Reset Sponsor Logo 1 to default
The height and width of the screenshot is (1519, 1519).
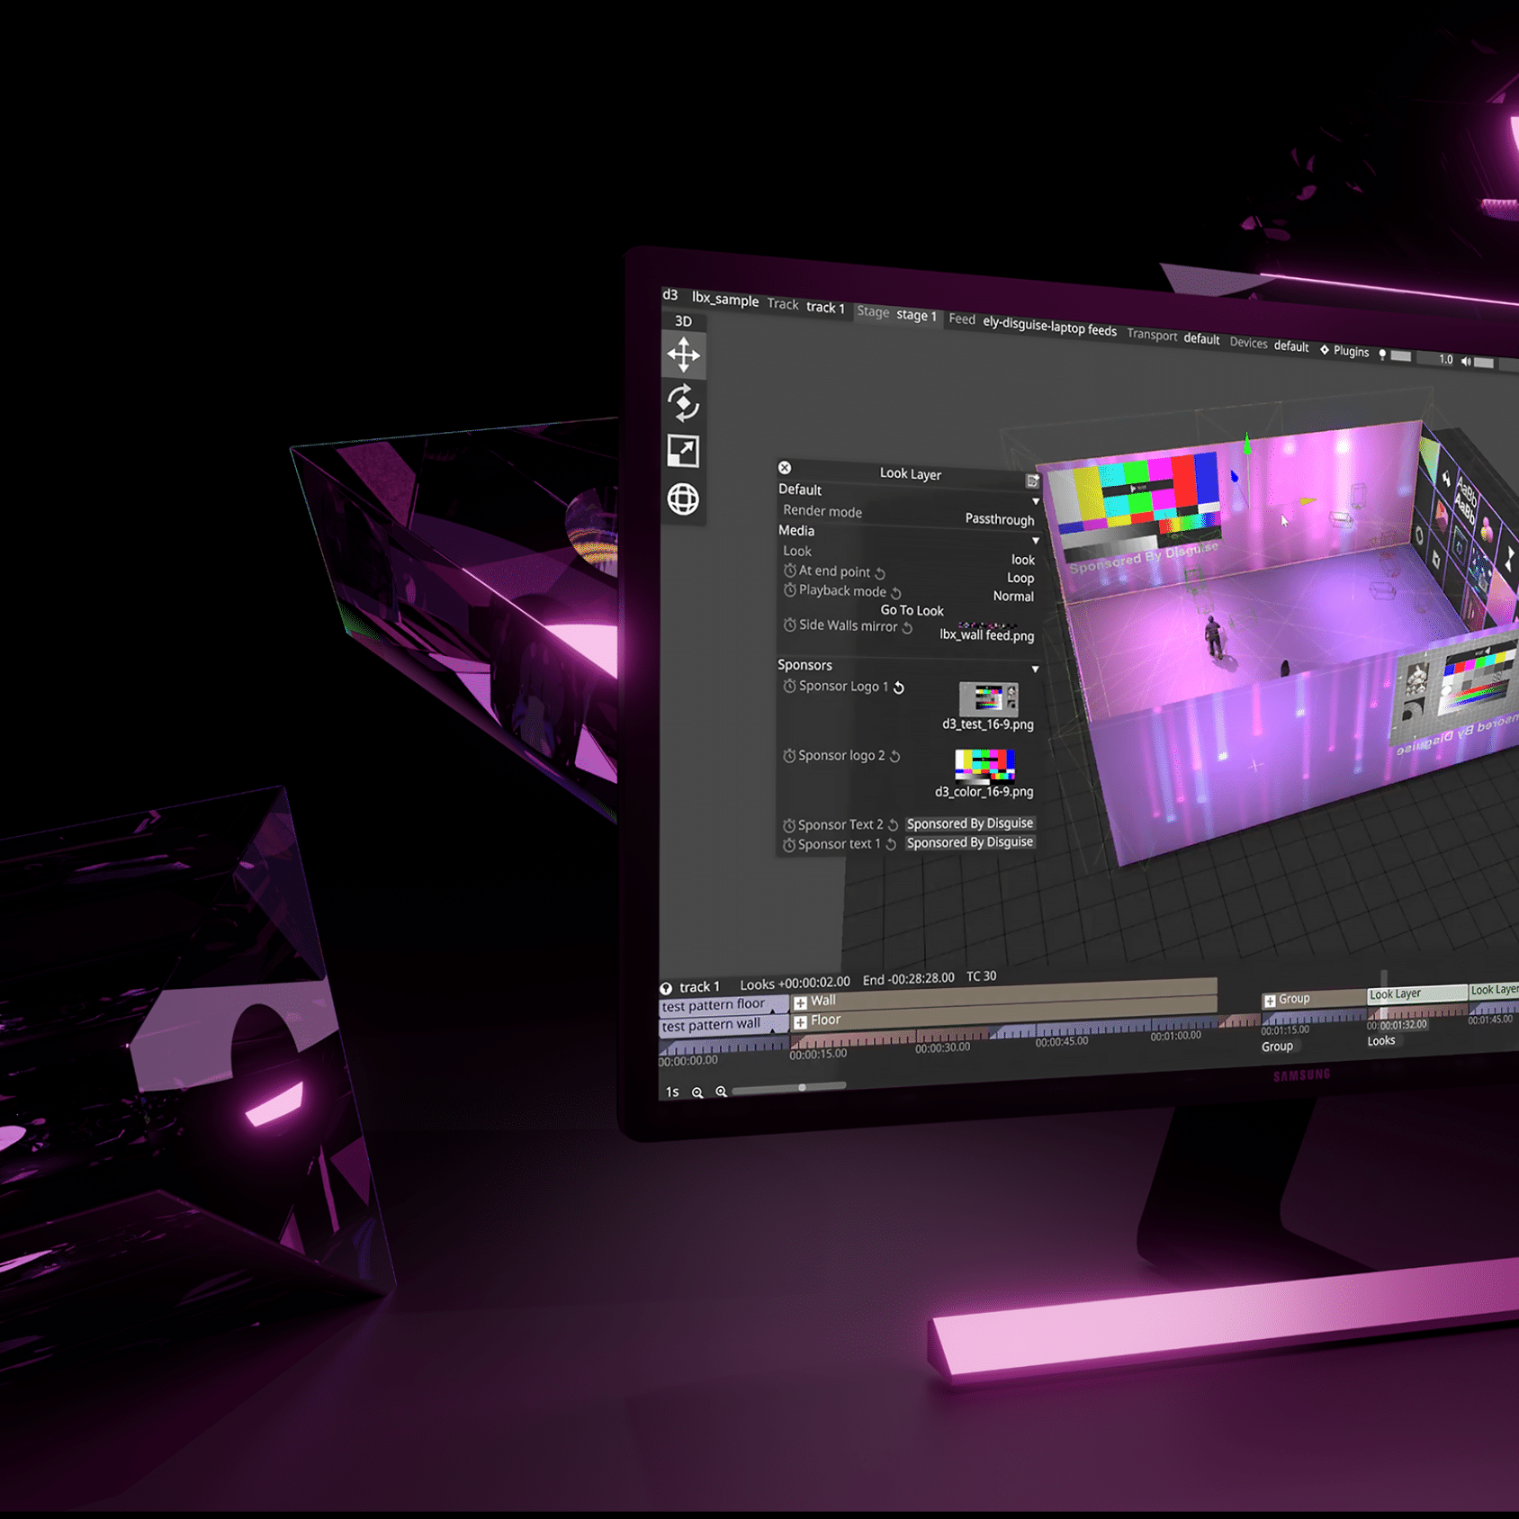(899, 688)
